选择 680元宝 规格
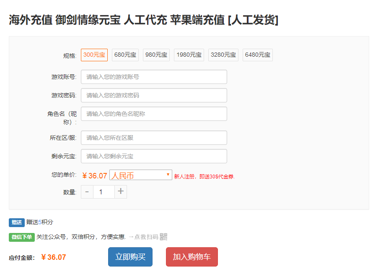The height and width of the screenshot is (272, 378). pos(125,55)
